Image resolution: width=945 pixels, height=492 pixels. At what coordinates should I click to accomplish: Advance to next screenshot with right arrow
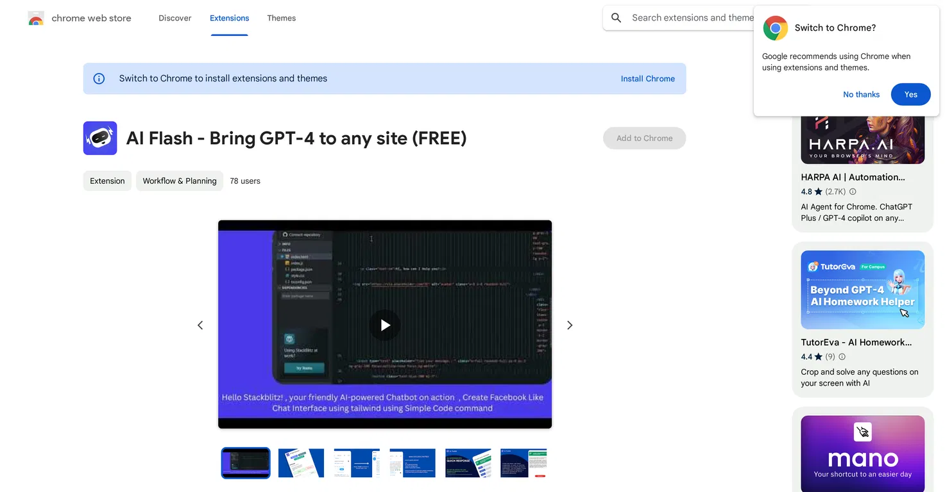pos(570,325)
